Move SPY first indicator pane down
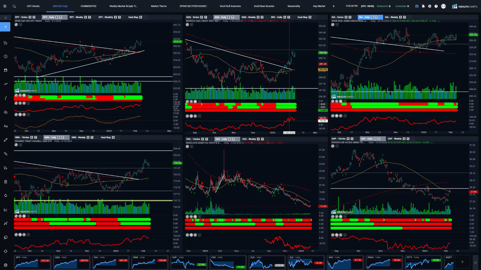 click(x=20, y=95)
